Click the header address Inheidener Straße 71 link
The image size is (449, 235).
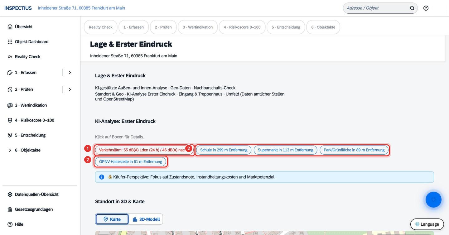pos(82,8)
